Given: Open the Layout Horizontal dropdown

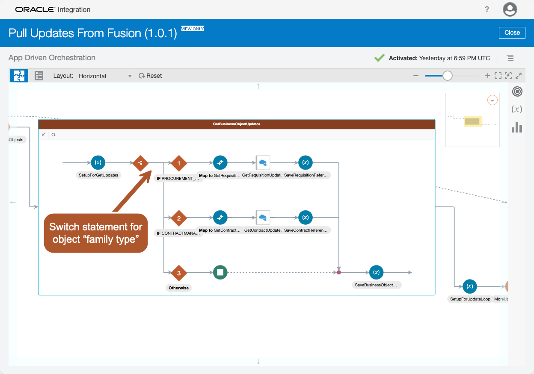Looking at the screenshot, I should 105,76.
